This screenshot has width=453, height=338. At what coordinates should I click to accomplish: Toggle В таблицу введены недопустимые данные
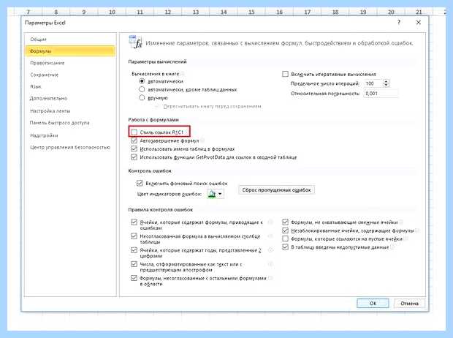click(285, 247)
